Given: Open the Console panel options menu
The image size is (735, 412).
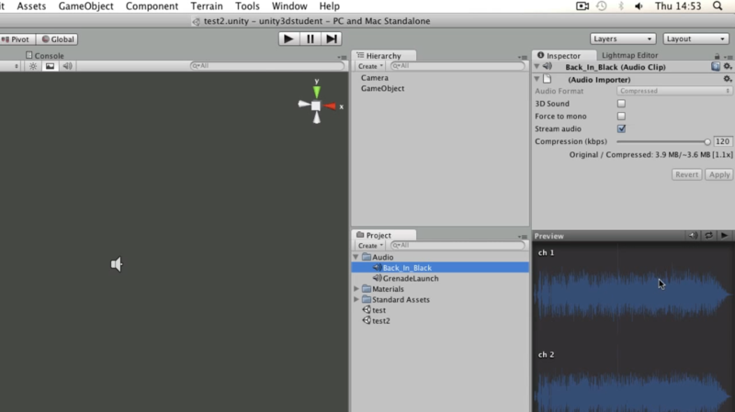Looking at the screenshot, I should pos(342,58).
